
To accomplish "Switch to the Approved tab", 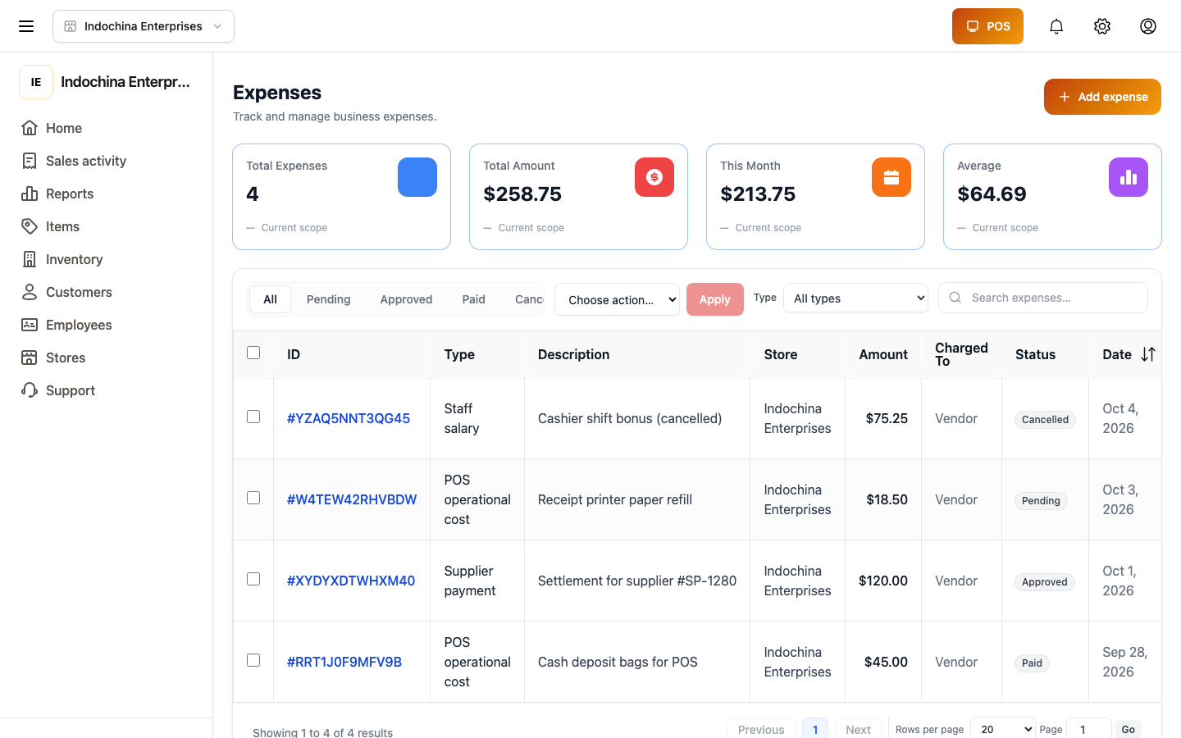I will pos(406,299).
